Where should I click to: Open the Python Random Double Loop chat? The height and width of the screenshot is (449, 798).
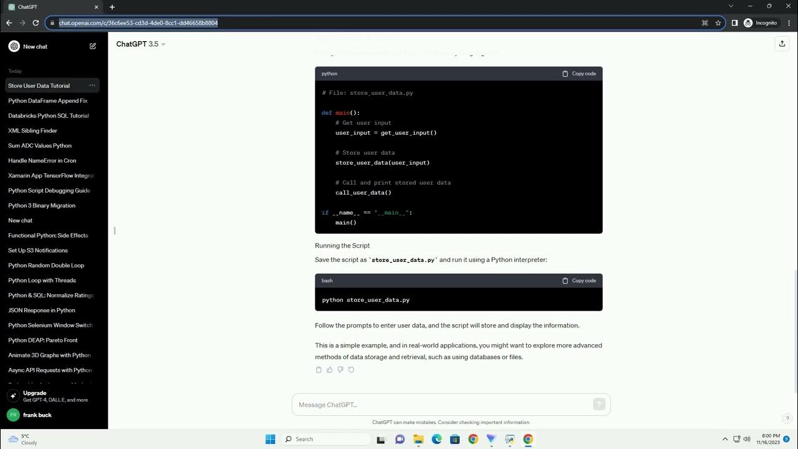(52, 265)
